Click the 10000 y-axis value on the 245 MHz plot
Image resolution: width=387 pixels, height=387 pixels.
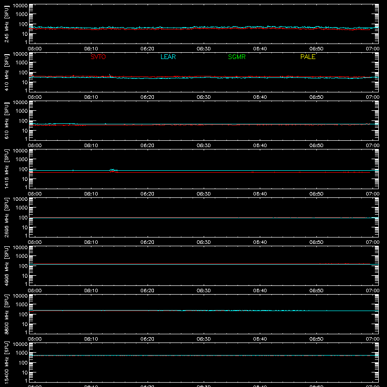(x=20, y=6)
